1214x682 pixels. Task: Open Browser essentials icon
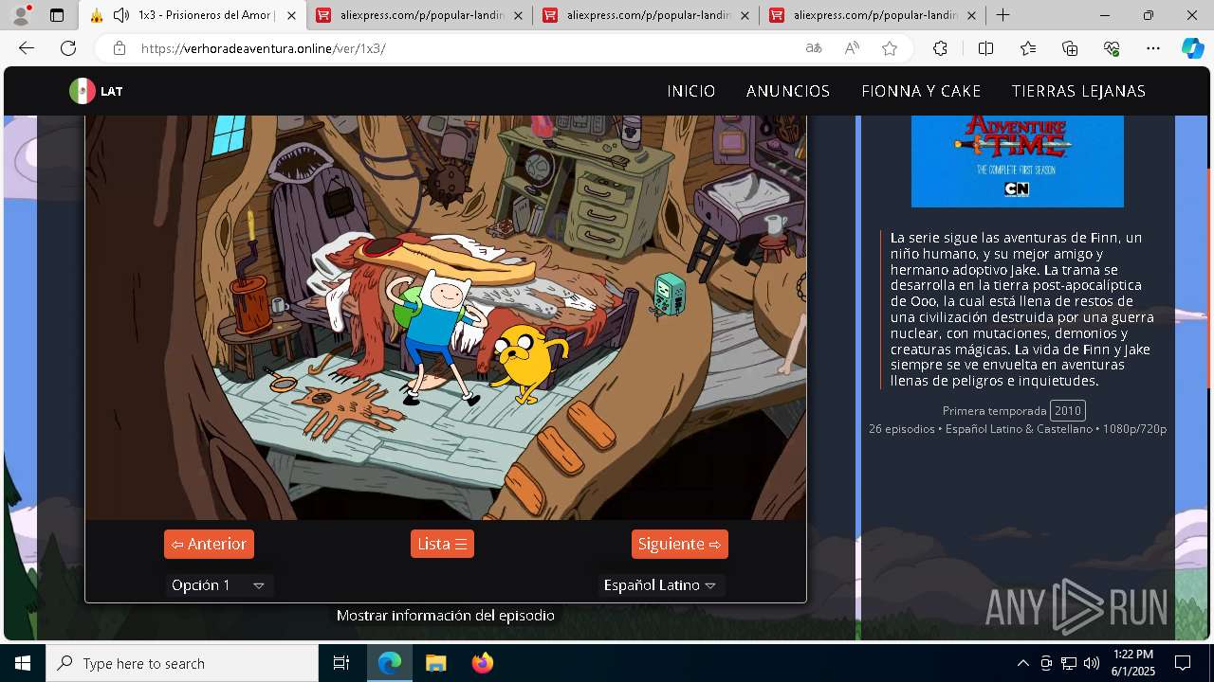tap(1112, 48)
